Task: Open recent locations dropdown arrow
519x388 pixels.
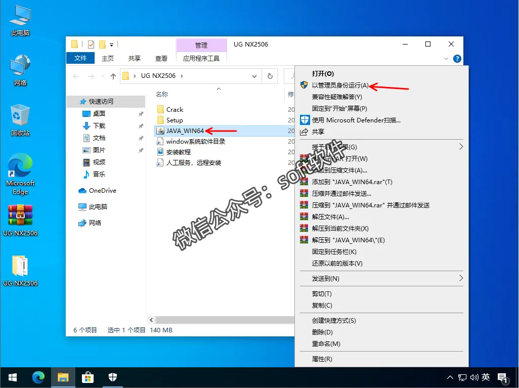Action: pyautogui.click(x=103, y=76)
